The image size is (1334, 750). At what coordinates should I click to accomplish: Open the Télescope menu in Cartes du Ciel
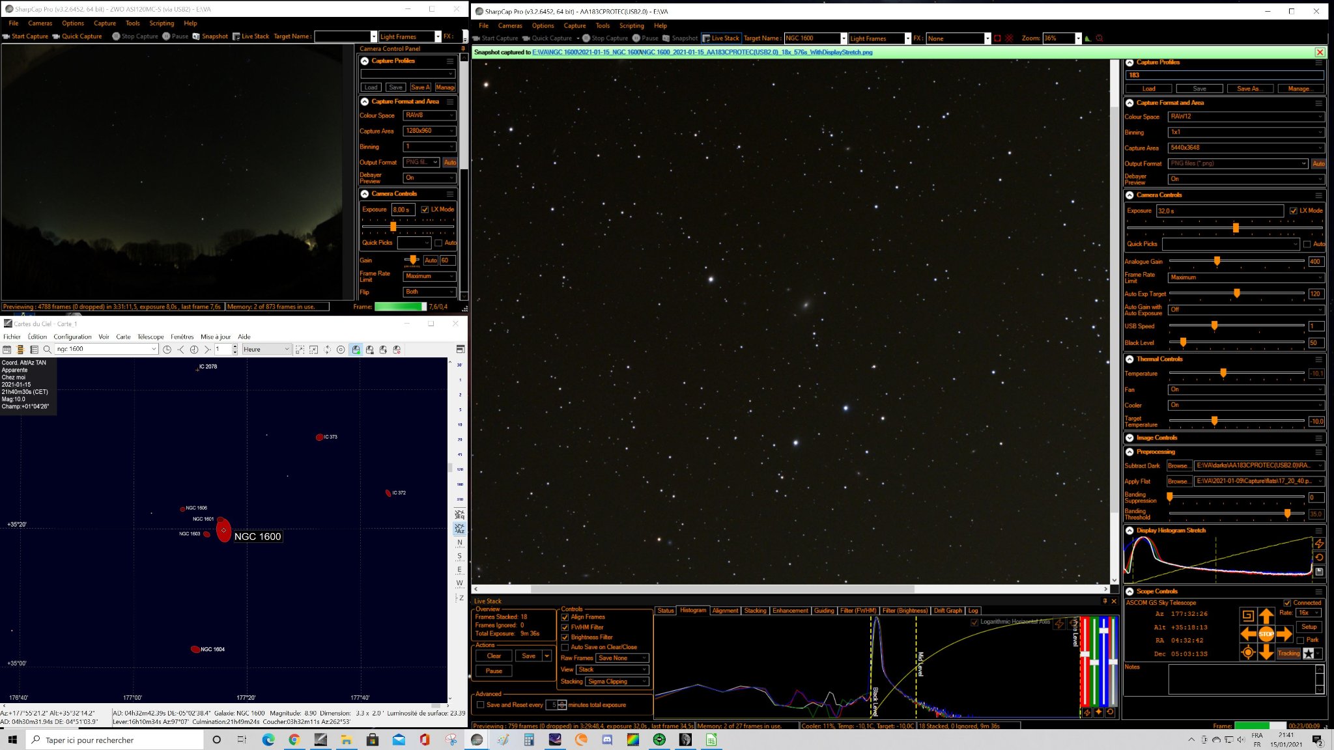click(x=150, y=337)
